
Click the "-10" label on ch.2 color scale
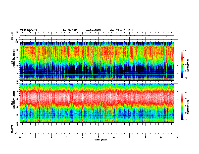click(x=186, y=120)
